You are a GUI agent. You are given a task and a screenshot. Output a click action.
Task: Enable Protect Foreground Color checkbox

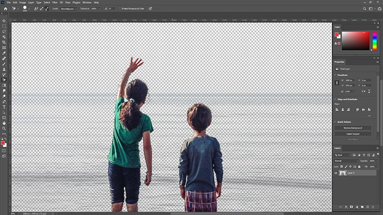(120, 8)
